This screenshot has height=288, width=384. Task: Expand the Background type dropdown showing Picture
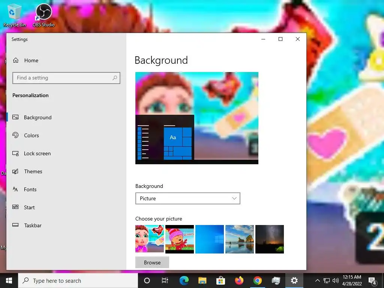point(187,198)
